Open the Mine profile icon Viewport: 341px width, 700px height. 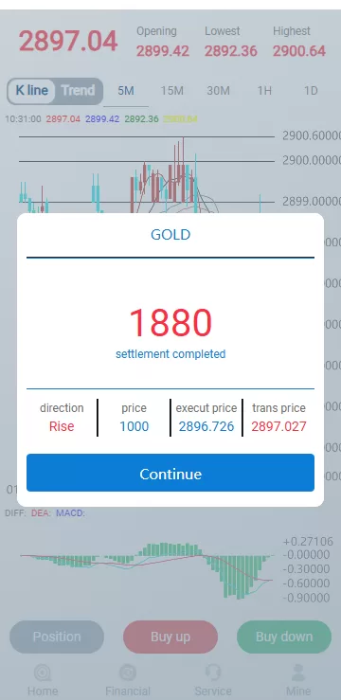point(298,673)
